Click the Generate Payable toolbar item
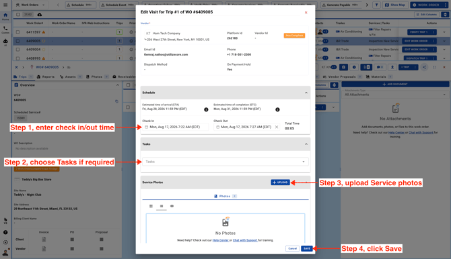This screenshot has height=259, width=451. 340,5
